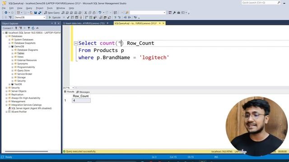Click the Database Snapshots folder
This screenshot has width=289, height=162.
pyautogui.click(x=25, y=43)
